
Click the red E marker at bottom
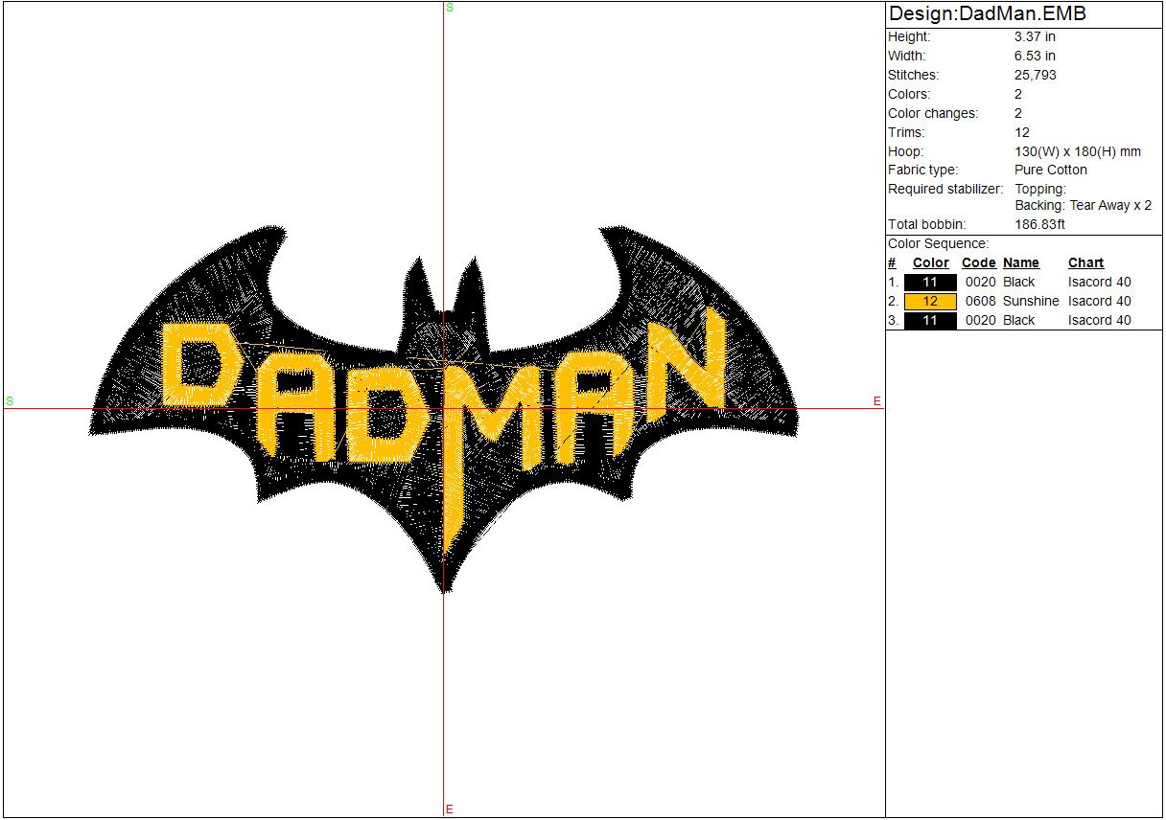[449, 809]
